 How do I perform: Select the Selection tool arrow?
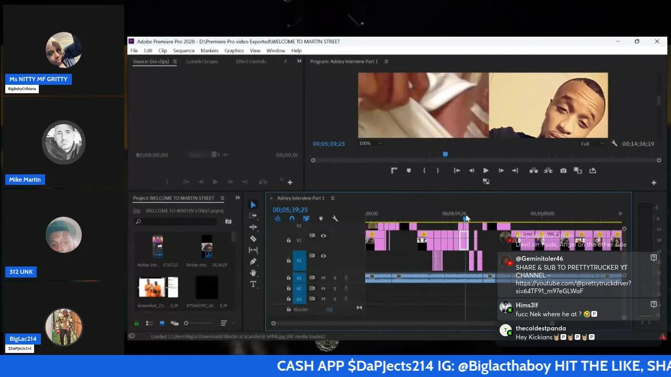[x=253, y=205]
